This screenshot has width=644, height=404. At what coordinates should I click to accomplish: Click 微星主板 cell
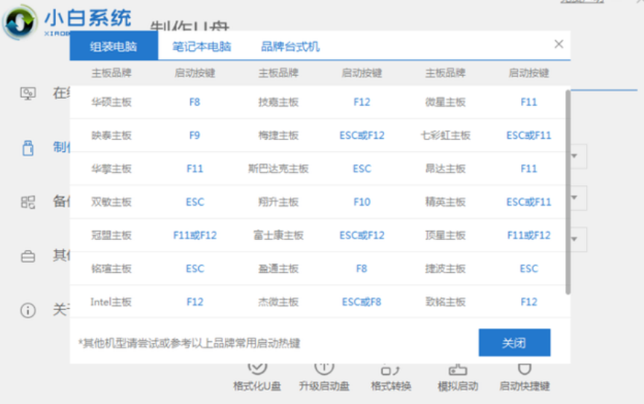445,102
